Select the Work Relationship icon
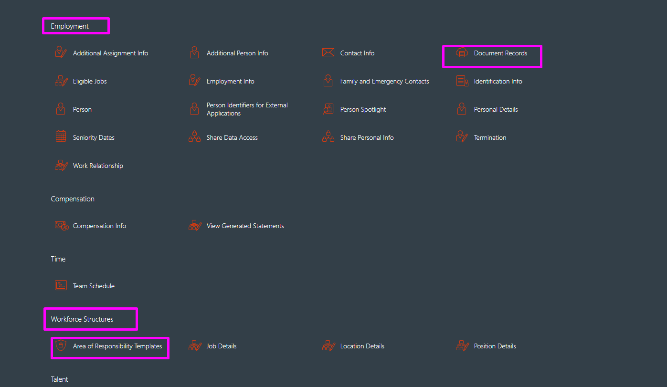 [x=61, y=165]
